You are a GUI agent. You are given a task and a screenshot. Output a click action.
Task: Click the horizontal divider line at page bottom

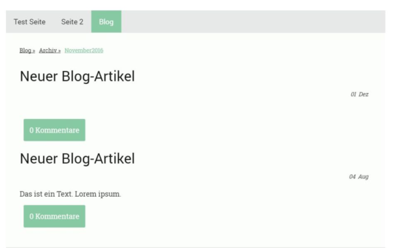coord(196,247)
